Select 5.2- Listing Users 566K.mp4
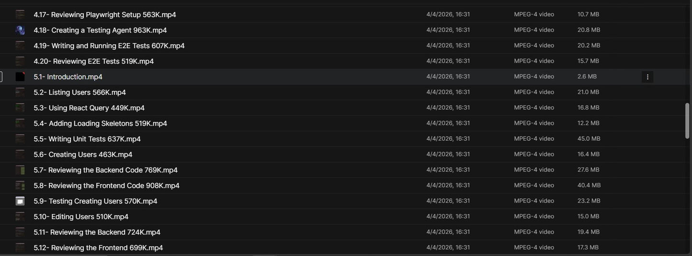The image size is (692, 256). point(80,92)
